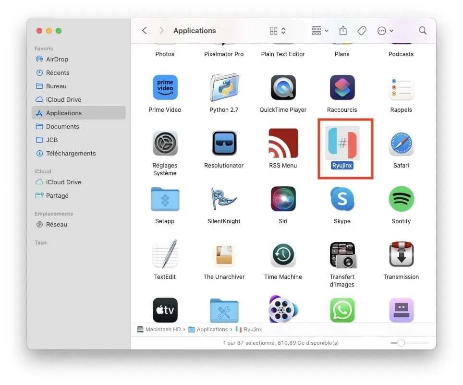Viewport: 463px width, 385px height.
Task: Open the Tags editor in the toolbar
Action: point(362,30)
